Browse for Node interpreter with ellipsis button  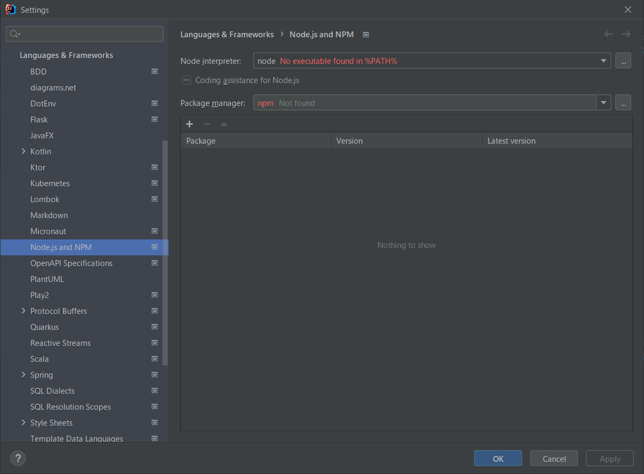pos(623,61)
